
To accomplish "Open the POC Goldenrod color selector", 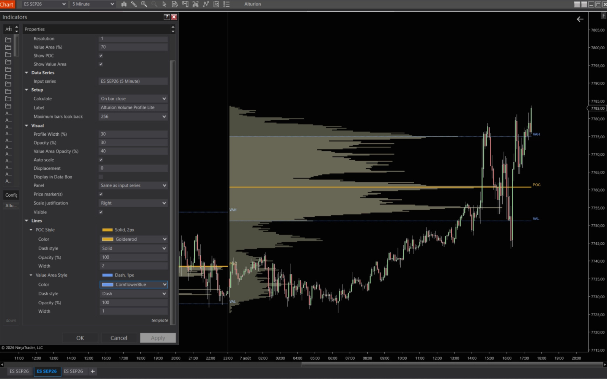I will coord(133,240).
